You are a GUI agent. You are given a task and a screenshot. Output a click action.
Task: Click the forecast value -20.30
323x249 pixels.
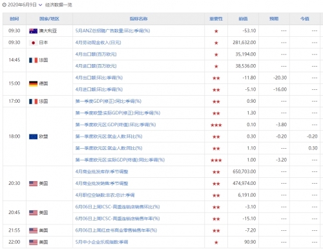coord(280,78)
